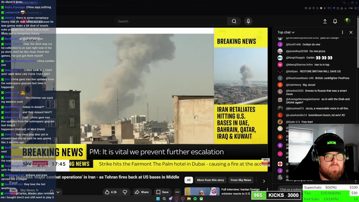This screenshot has height=202, width=359.
Task: Select the All filter chip
Action: click(x=189, y=180)
